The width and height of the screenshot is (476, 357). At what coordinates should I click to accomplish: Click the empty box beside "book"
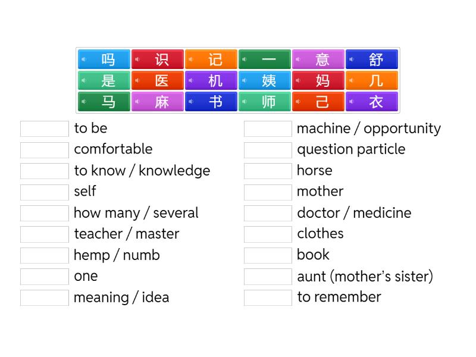point(268,255)
